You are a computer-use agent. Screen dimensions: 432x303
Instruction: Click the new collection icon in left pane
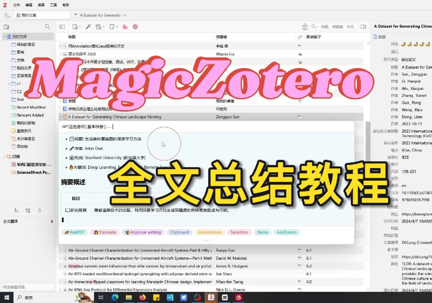pyautogui.click(x=6, y=27)
